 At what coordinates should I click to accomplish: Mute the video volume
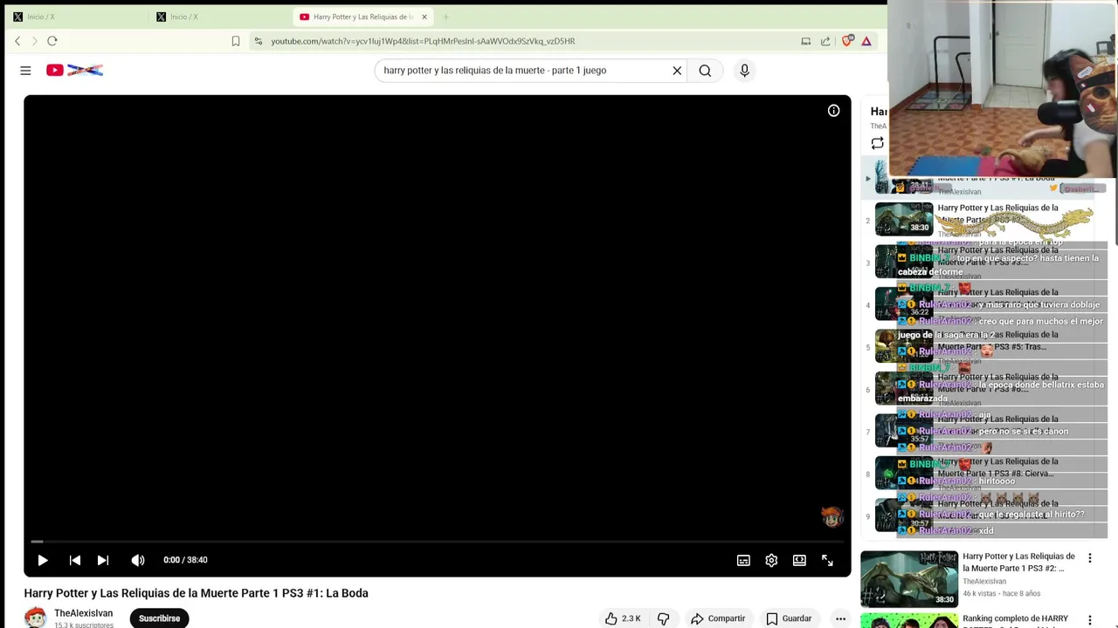point(138,560)
